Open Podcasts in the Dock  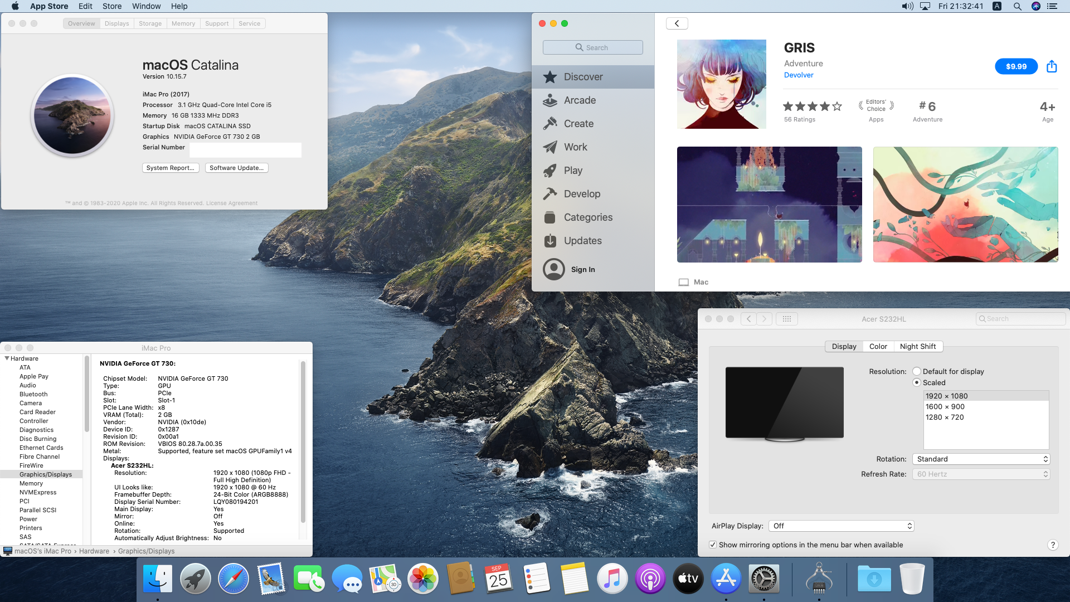tap(650, 579)
